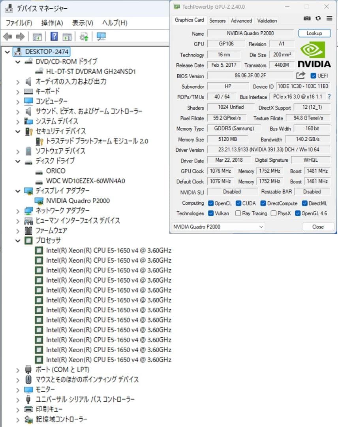The image size is (338, 427).
Task: Click the Back arrow in Device Manager
Action: point(8,36)
